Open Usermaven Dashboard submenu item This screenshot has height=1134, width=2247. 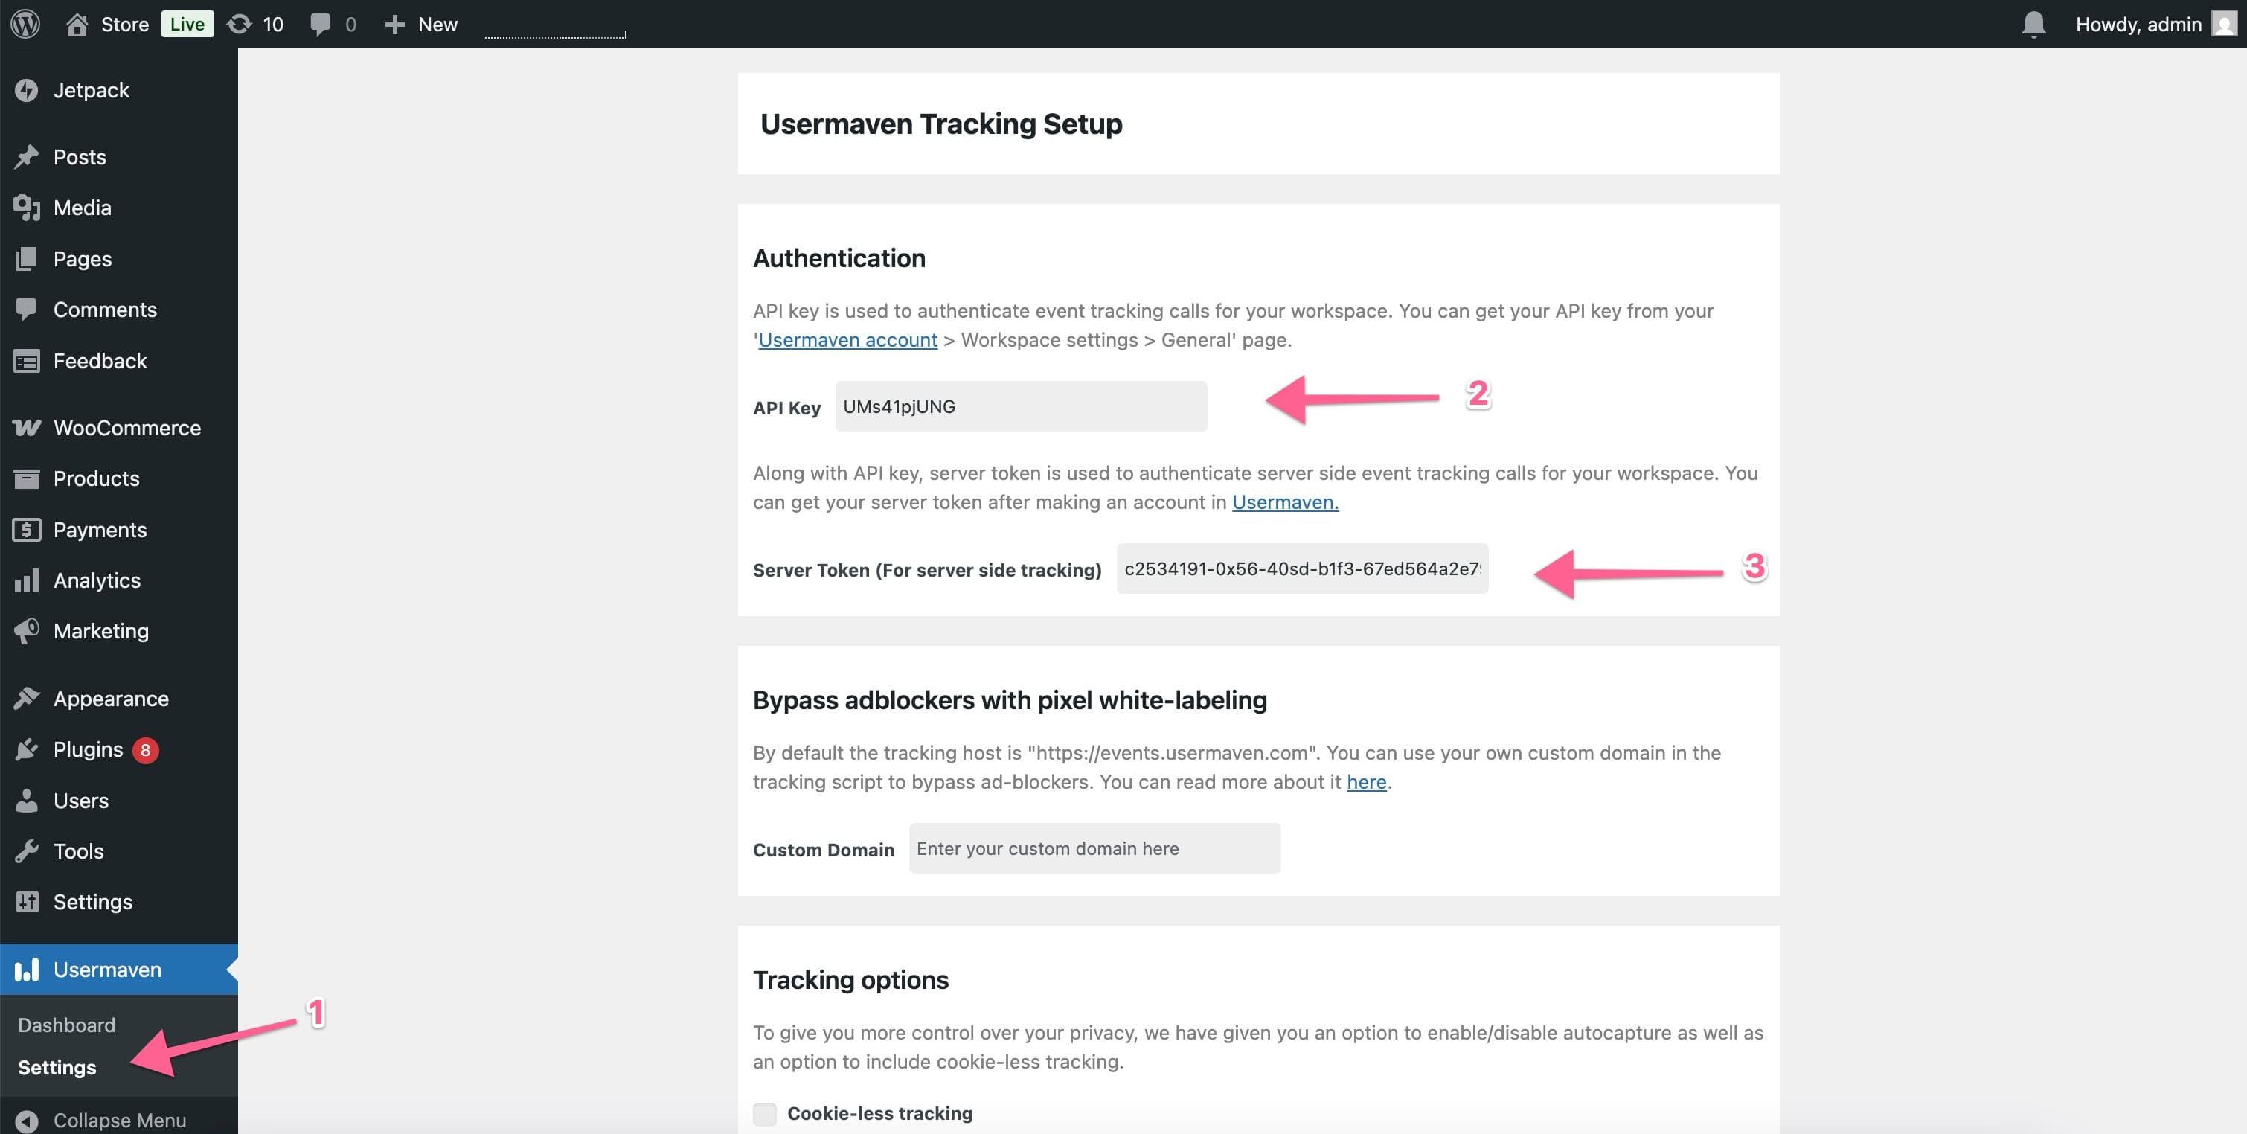click(66, 1025)
